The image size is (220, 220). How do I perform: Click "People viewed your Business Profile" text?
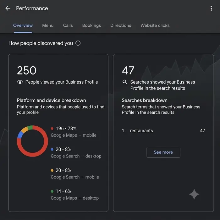tap(62, 82)
